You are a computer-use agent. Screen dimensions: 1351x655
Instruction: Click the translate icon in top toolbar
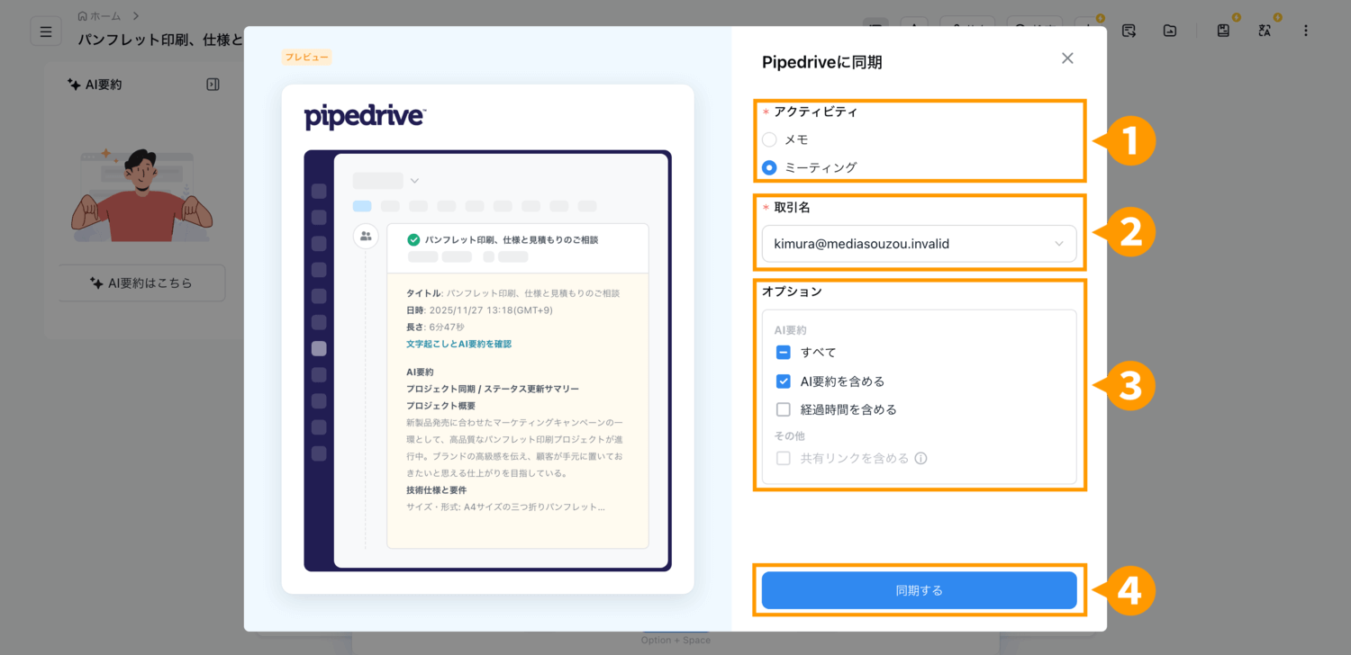point(1265,31)
